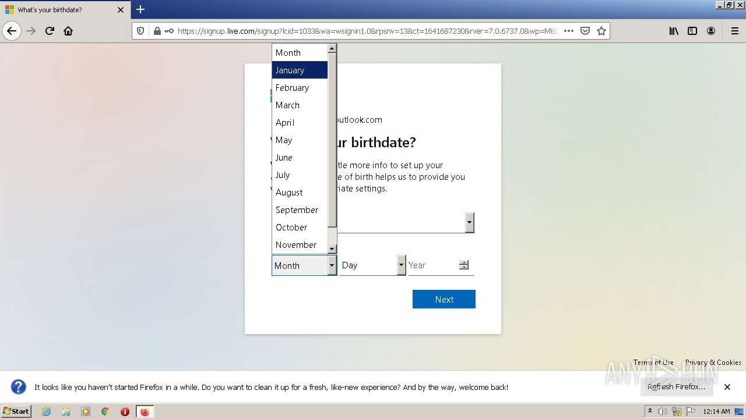This screenshot has height=419, width=746.
Task: Click the URL address bar
Action: click(x=367, y=31)
